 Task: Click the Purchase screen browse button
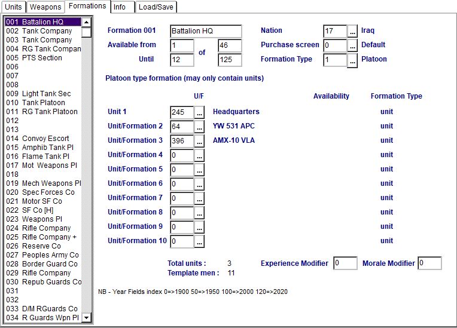tap(352, 45)
